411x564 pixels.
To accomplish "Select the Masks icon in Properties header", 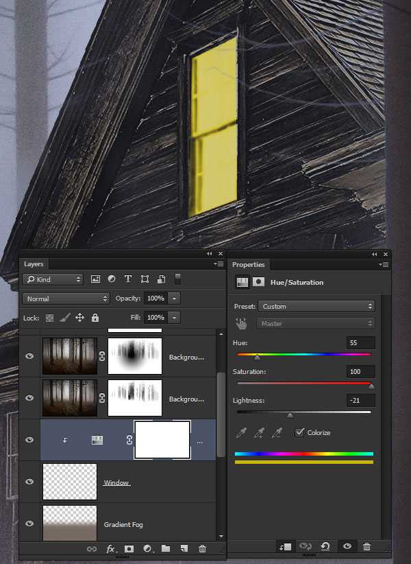I will click(x=259, y=282).
